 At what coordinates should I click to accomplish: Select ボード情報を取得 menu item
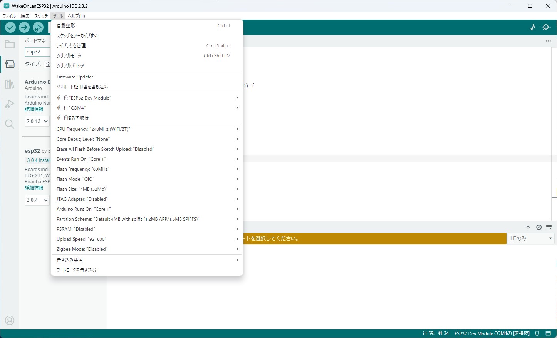(147, 118)
